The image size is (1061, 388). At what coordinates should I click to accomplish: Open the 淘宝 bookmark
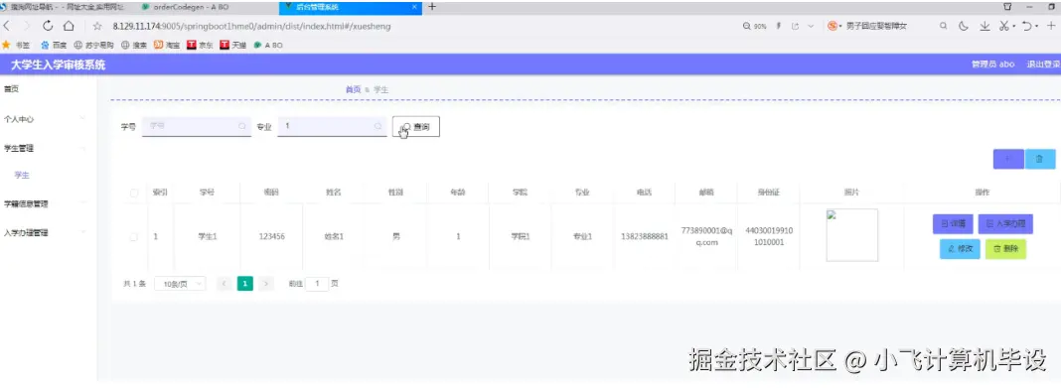pyautogui.click(x=167, y=46)
